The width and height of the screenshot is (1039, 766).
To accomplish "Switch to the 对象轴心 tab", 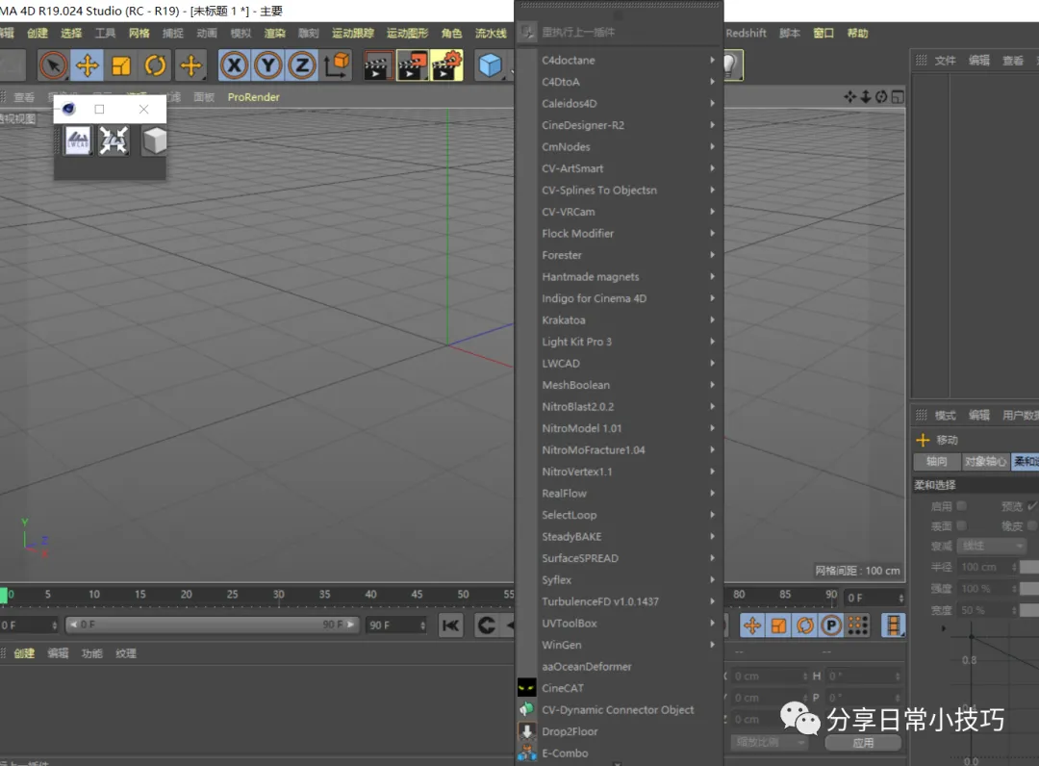I will tap(985, 461).
